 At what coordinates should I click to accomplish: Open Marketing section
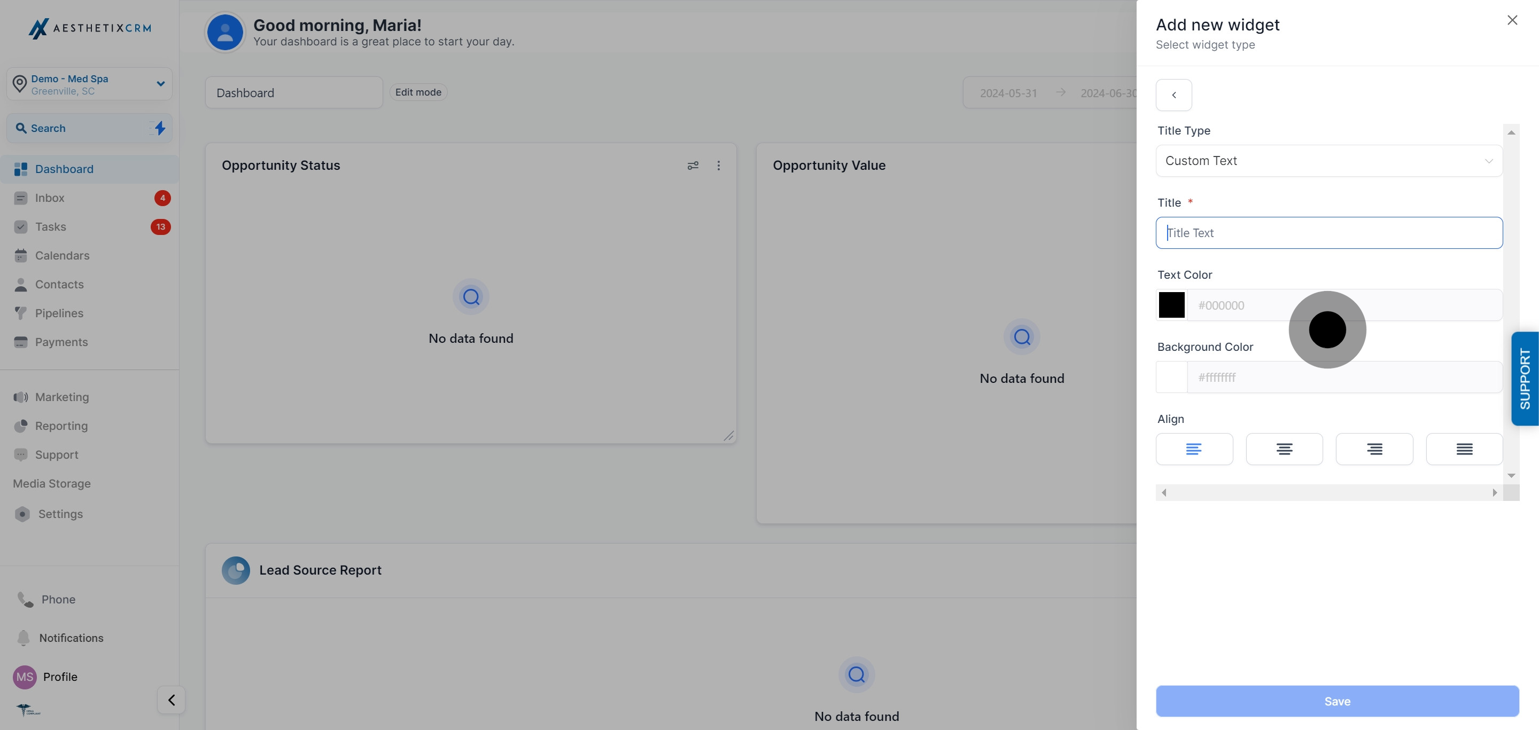pyautogui.click(x=90, y=397)
